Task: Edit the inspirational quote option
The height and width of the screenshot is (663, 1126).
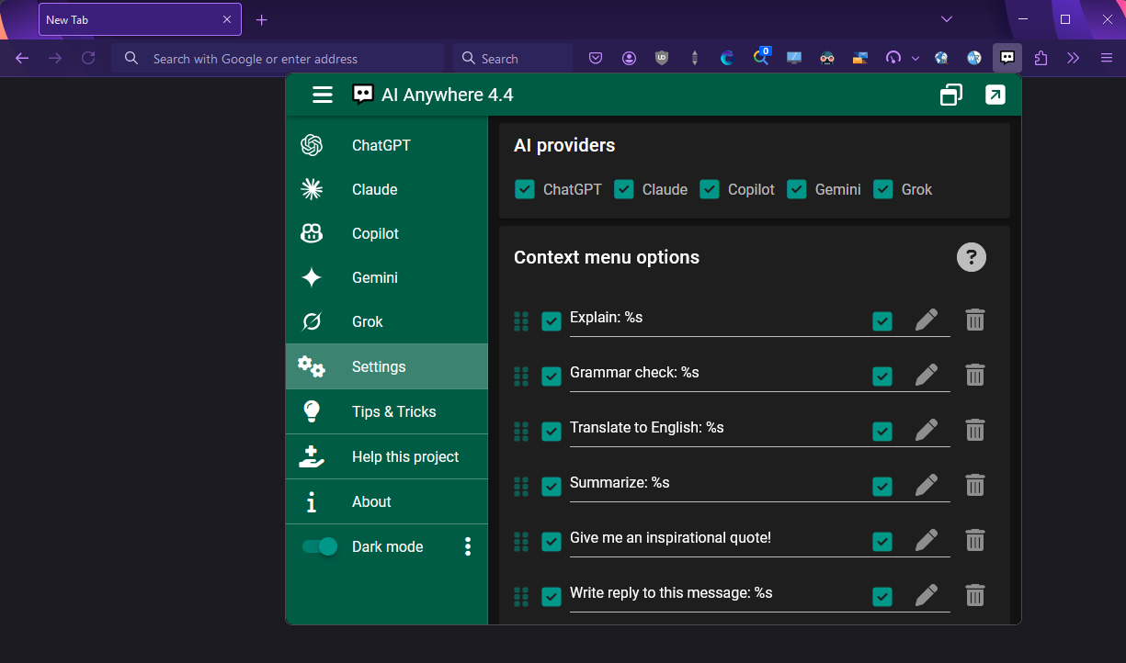Action: tap(927, 540)
